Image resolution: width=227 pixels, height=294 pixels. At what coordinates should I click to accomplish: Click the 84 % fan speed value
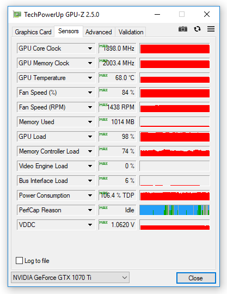(118, 93)
